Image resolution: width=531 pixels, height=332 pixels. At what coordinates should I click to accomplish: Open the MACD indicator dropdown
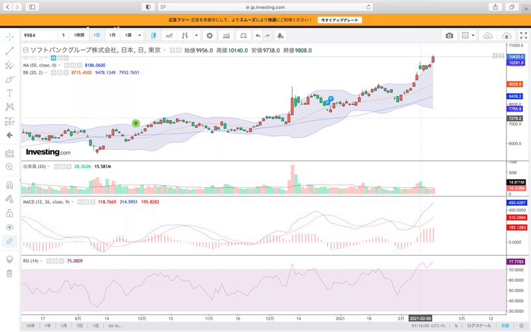click(x=72, y=202)
